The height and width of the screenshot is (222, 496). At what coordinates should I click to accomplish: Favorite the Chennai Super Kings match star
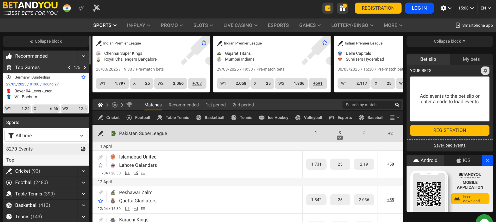204,43
